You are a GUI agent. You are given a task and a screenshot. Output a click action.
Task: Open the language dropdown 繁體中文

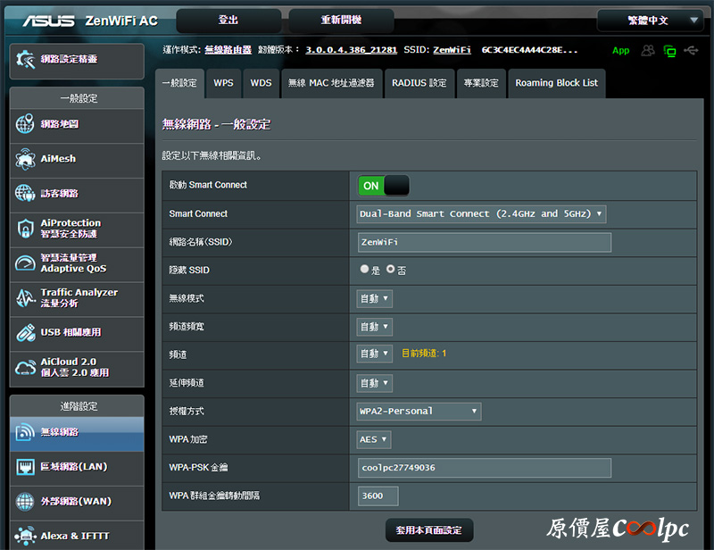coord(650,21)
